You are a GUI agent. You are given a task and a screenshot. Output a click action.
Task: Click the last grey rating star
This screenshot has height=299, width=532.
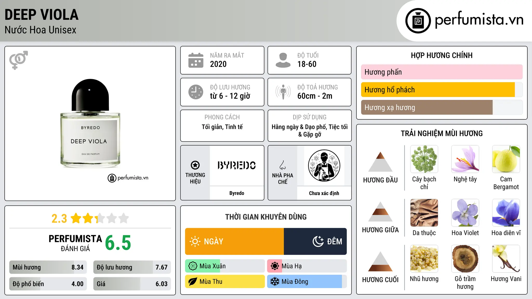tap(124, 218)
